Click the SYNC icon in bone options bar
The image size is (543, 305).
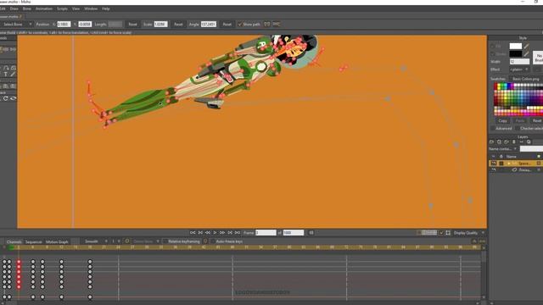click(276, 25)
